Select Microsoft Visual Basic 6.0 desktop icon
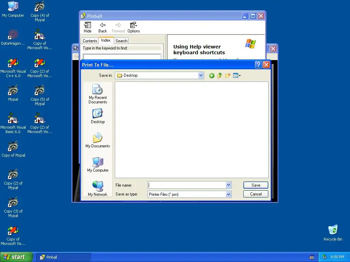The image size is (350, 262). 13,123
